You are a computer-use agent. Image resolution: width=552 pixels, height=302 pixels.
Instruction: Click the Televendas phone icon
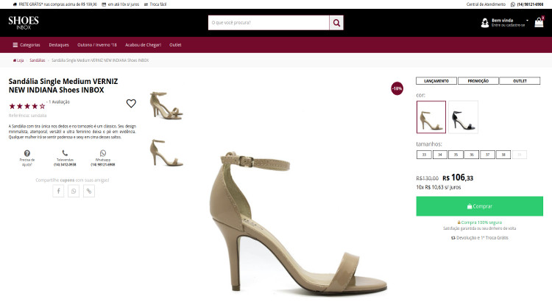65,153
